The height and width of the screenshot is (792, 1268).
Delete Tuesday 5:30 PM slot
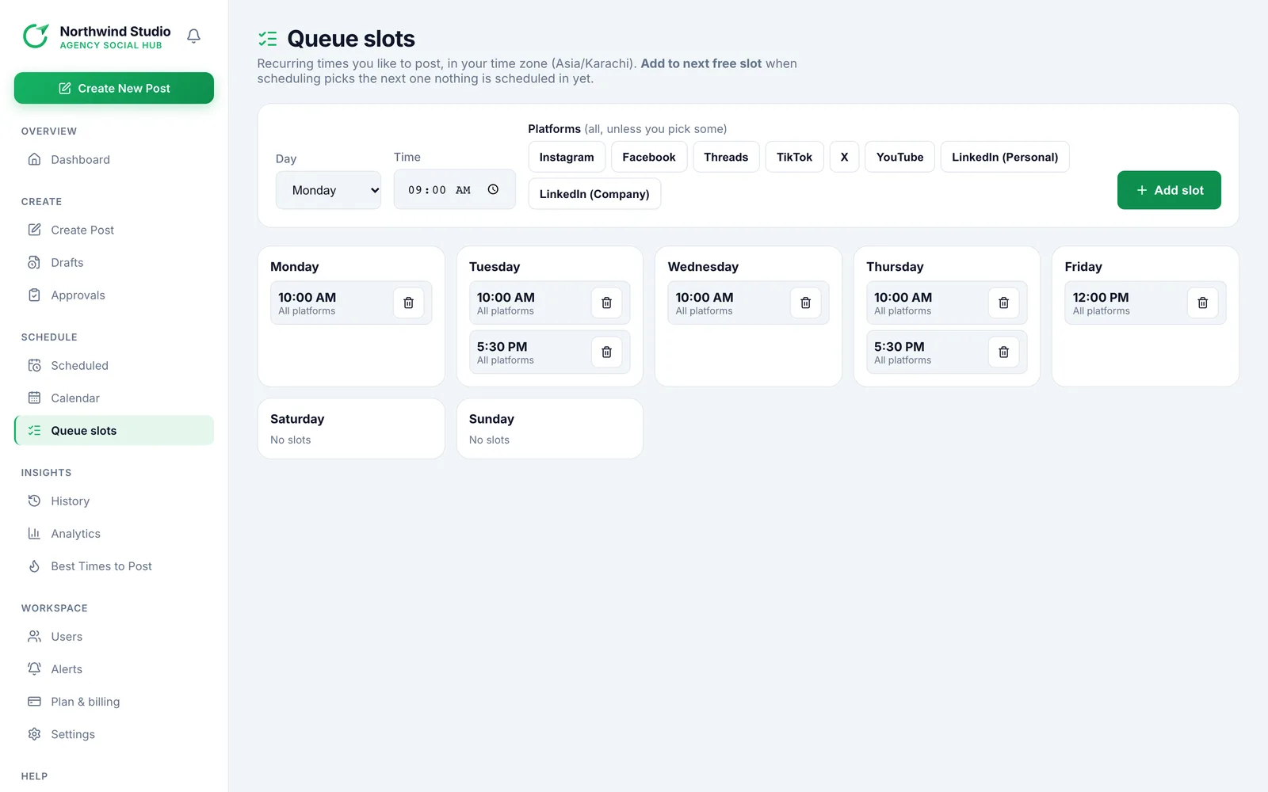tap(606, 352)
